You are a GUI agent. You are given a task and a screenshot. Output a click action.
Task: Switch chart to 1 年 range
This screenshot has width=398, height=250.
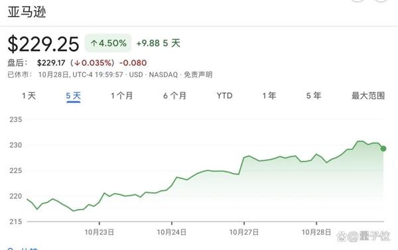pos(269,95)
